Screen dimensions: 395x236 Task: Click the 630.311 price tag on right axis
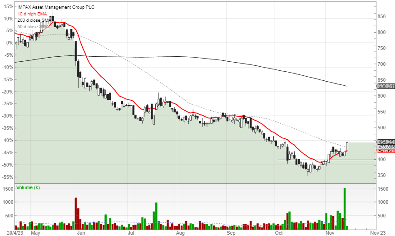pos(386,86)
